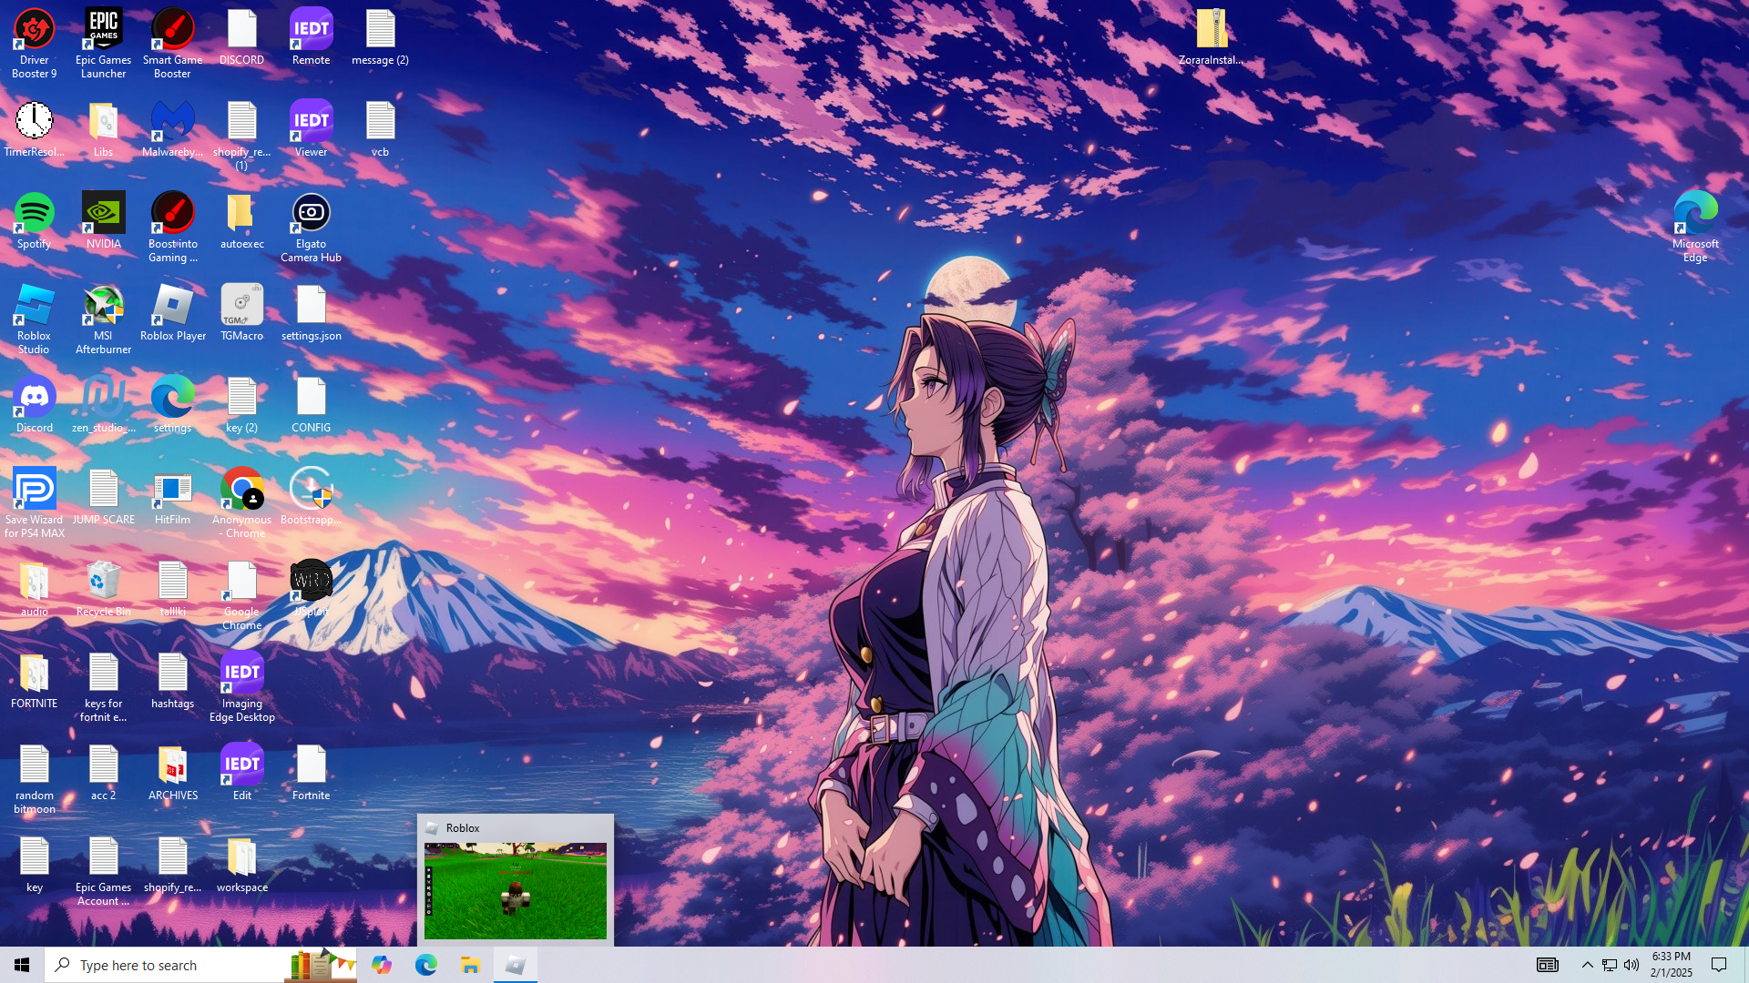Open the volume control in tray
Image resolution: width=1749 pixels, height=983 pixels.
coord(1631,965)
